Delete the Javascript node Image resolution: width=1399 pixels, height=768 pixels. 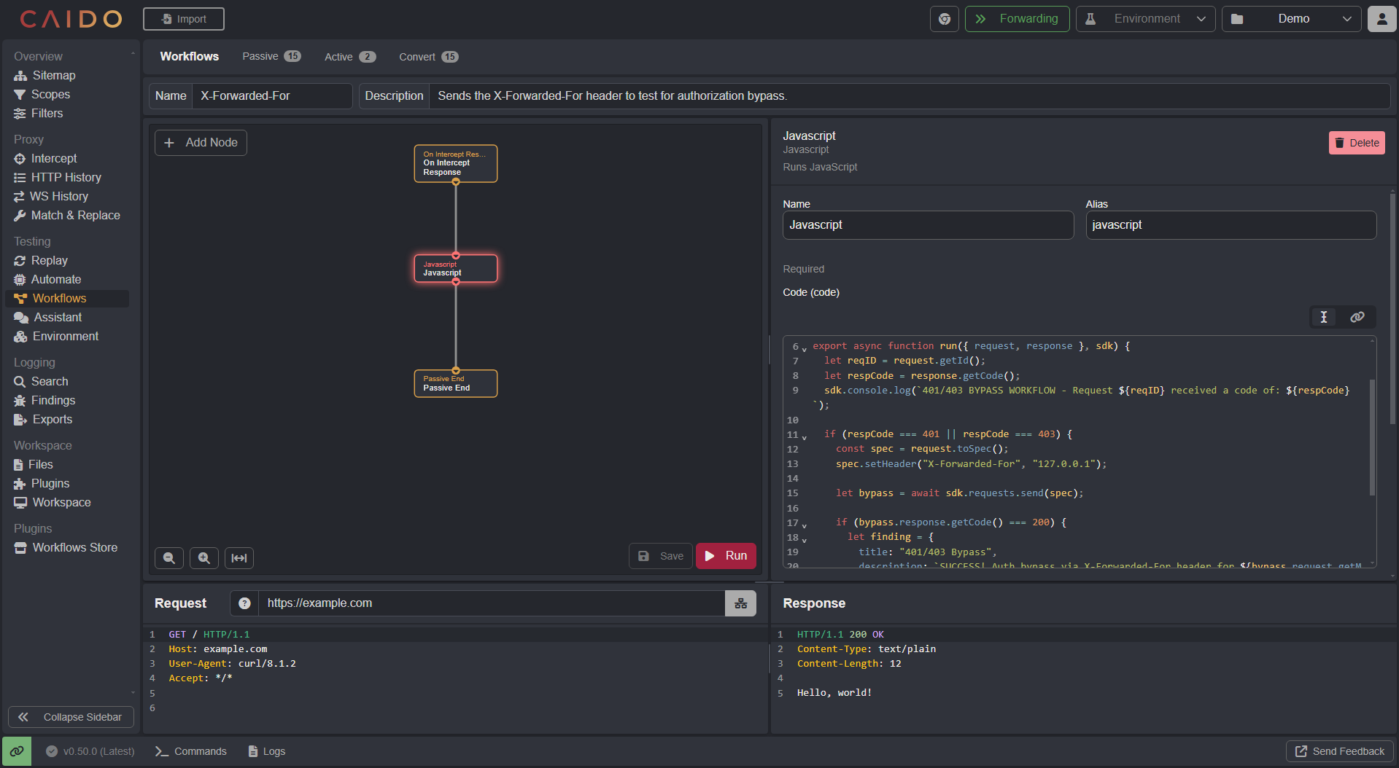pos(1355,142)
